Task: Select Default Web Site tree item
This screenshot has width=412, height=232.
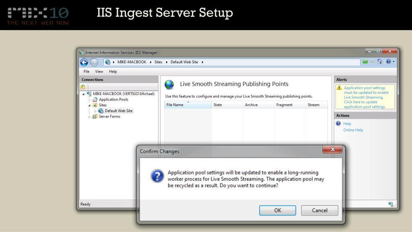Action: coord(119,111)
